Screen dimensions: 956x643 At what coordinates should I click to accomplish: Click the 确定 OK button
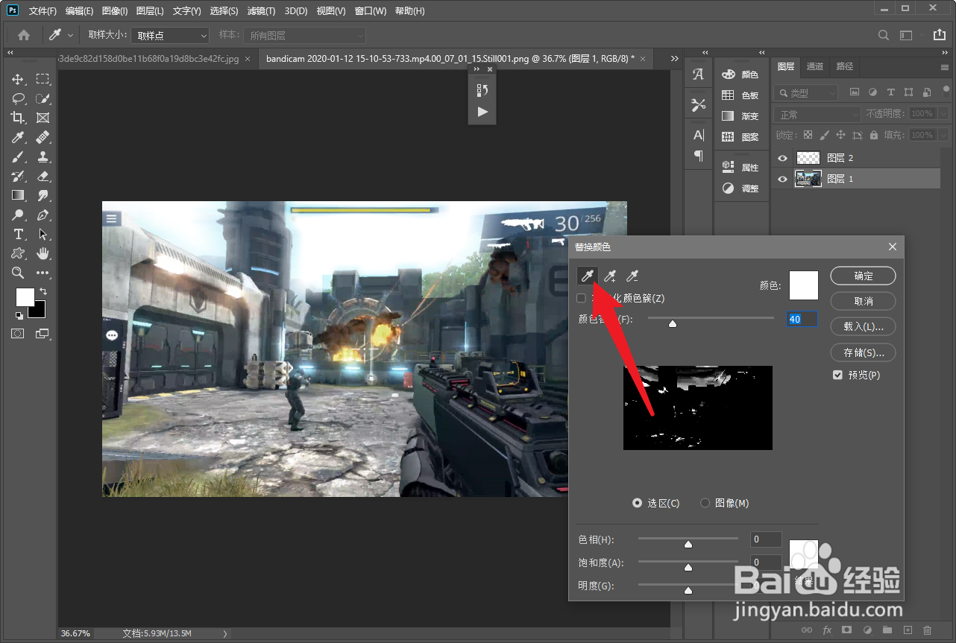click(864, 276)
